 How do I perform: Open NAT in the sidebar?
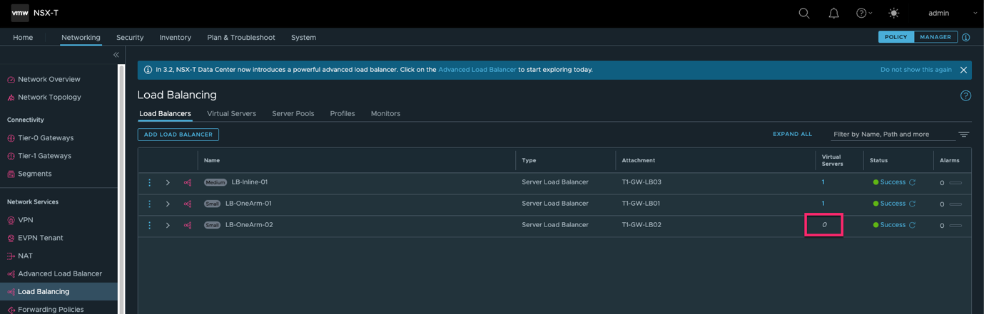coord(25,256)
